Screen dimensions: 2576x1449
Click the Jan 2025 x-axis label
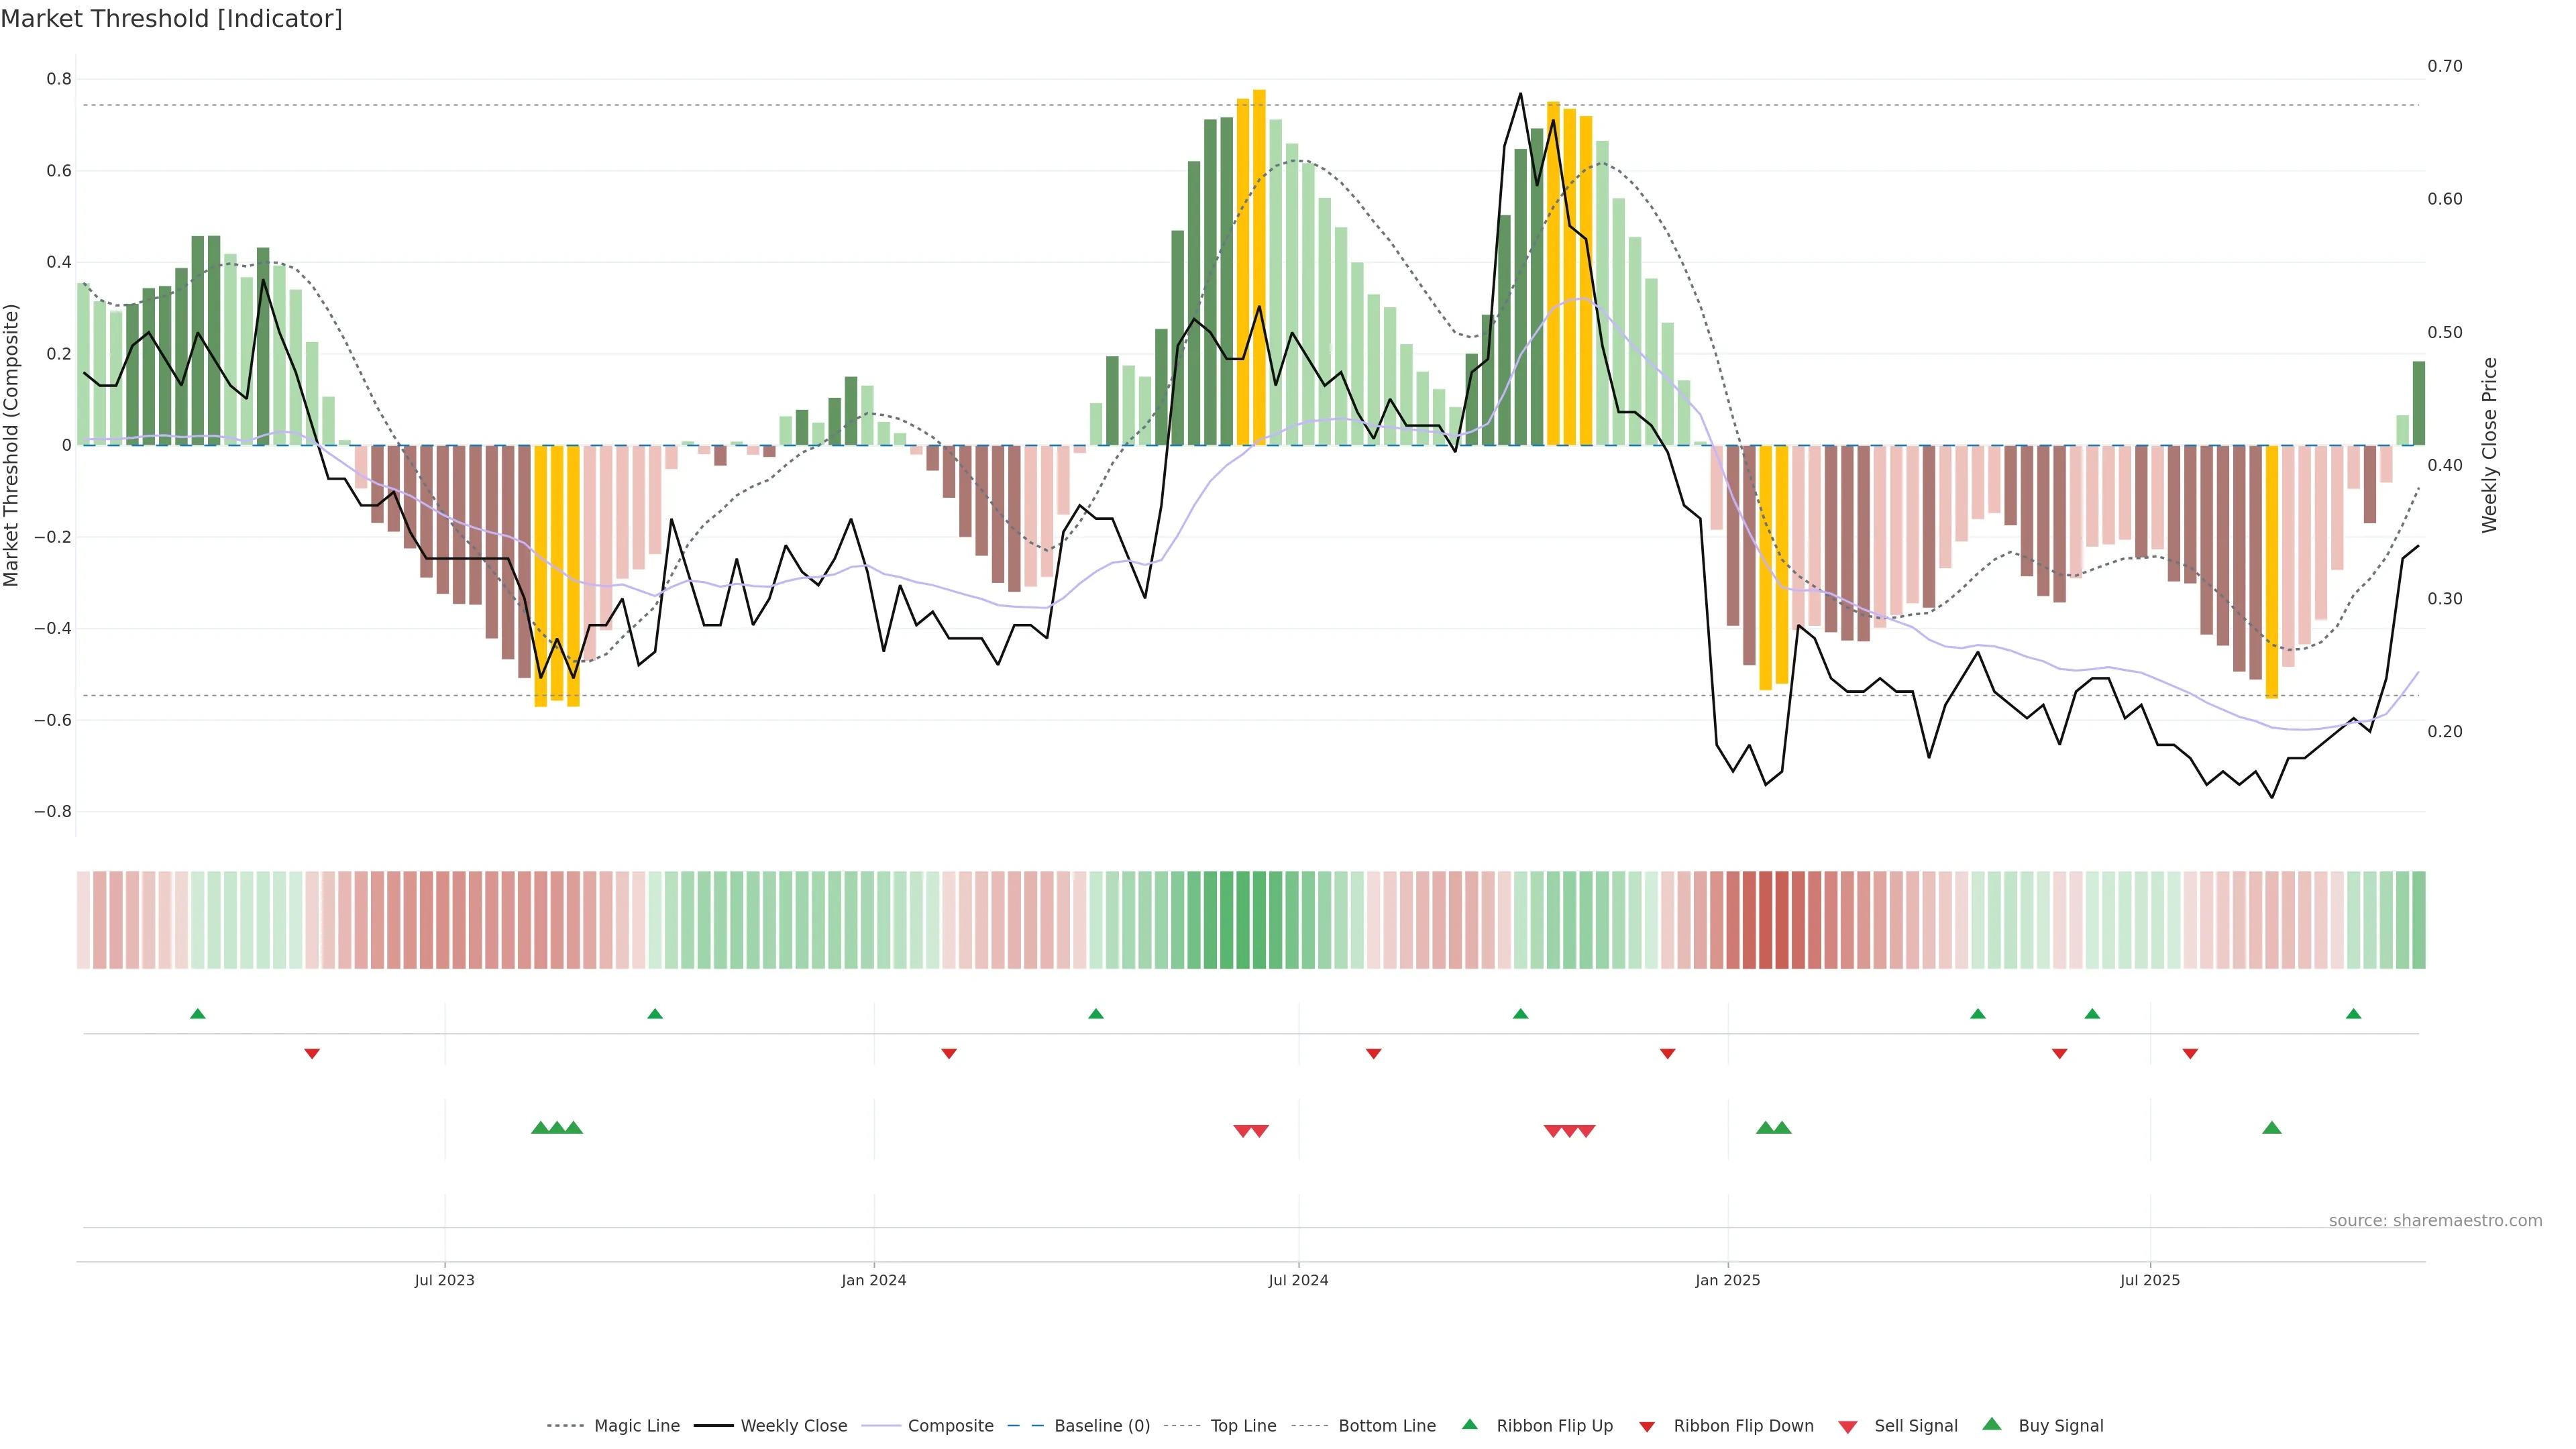pyautogui.click(x=1727, y=1280)
